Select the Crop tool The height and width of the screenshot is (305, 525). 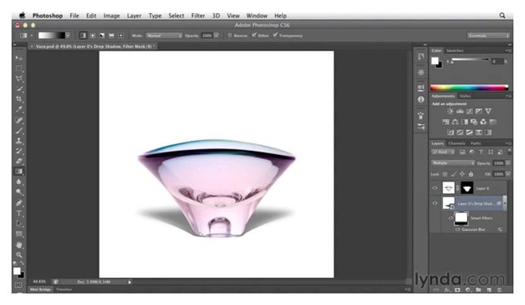[x=19, y=99]
